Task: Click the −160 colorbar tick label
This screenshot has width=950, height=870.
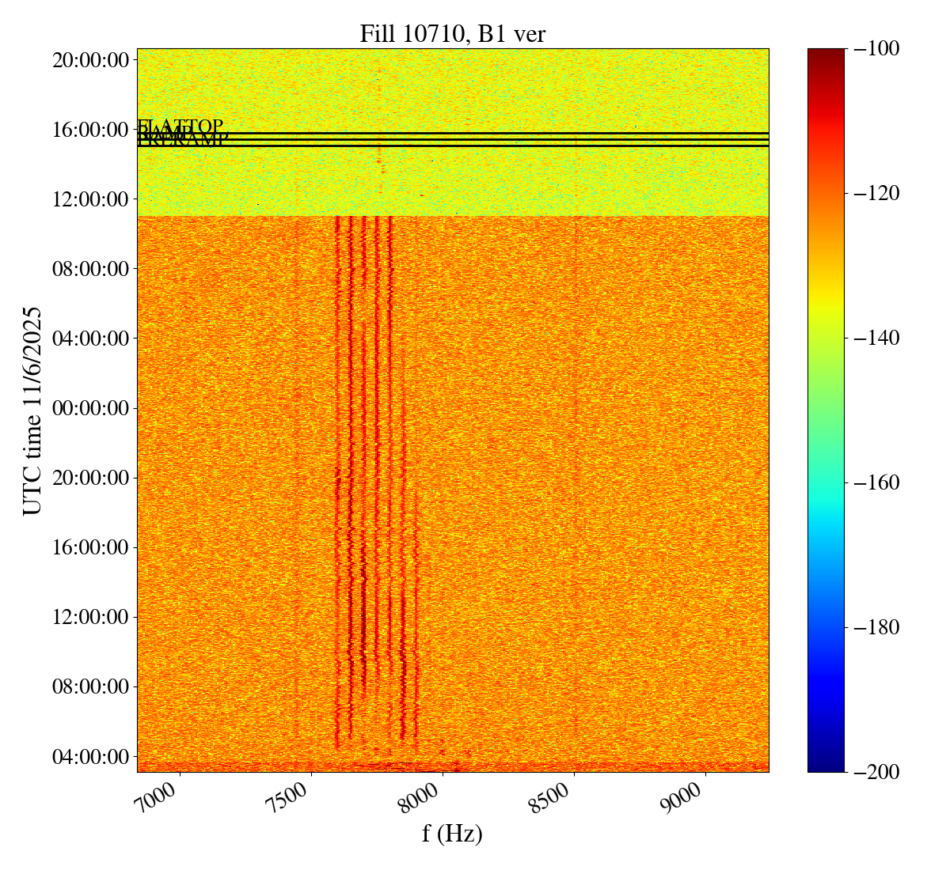Action: [x=876, y=482]
